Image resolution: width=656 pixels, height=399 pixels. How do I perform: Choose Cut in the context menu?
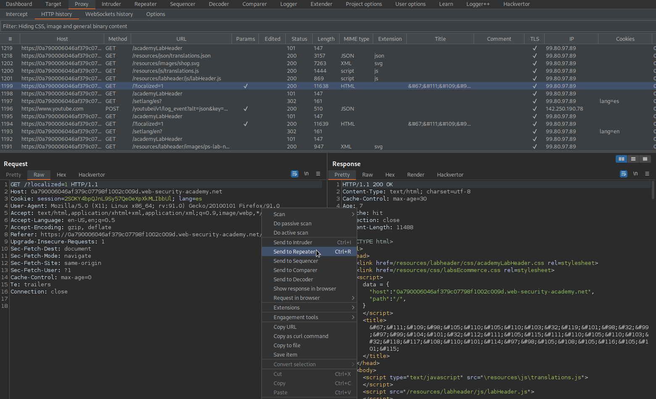pos(309,374)
